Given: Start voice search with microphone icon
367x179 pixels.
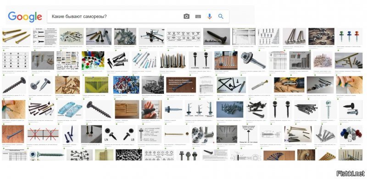Looking at the screenshot, I should [x=210, y=16].
